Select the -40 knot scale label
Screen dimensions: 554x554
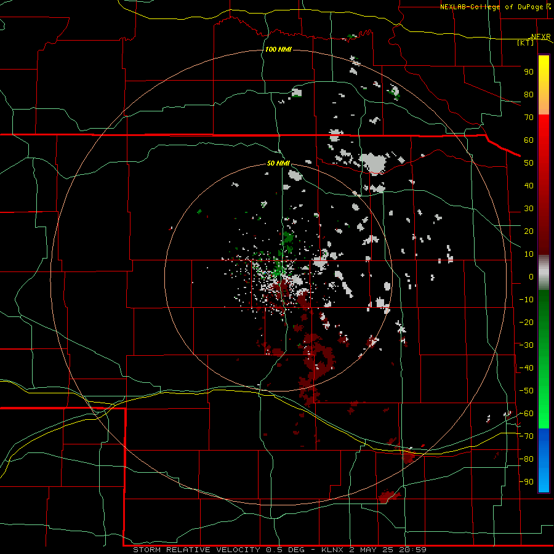pyautogui.click(x=526, y=368)
